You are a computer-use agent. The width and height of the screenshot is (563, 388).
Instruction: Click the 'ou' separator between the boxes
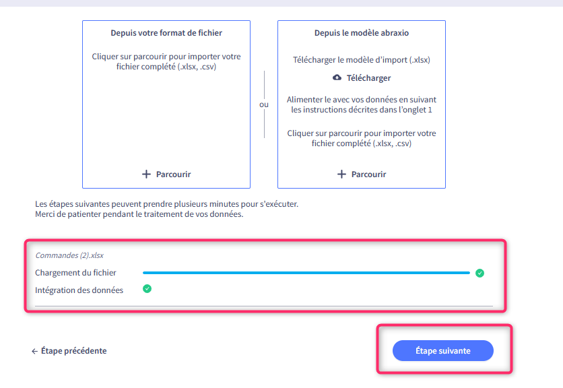click(x=264, y=104)
